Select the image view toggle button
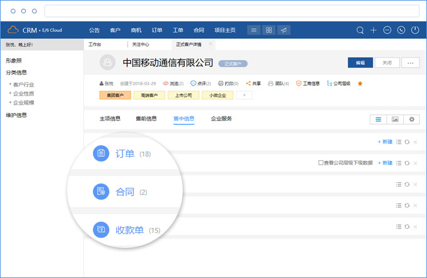Viewport: 427px width, 278px height. 395,119
